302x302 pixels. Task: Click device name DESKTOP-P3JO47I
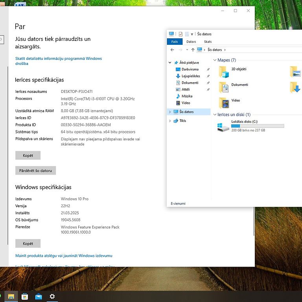[x=77, y=92]
